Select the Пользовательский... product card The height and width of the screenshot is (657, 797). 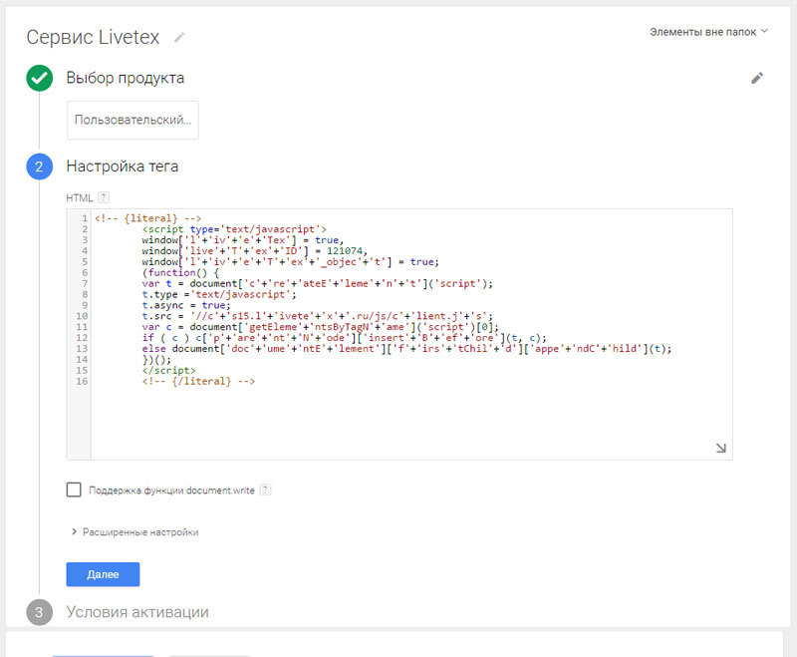[133, 120]
